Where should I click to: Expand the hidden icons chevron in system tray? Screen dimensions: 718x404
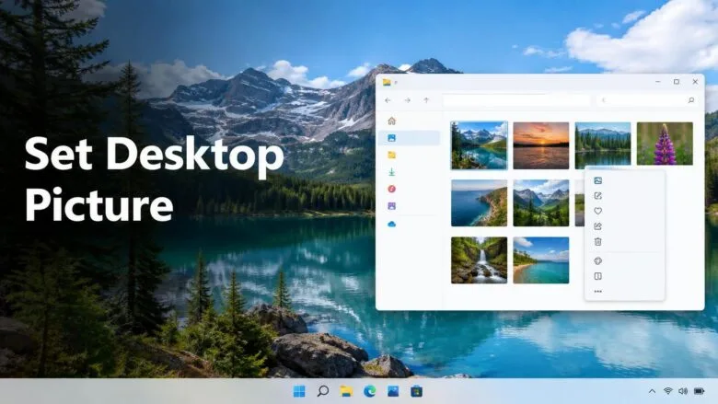pyautogui.click(x=652, y=391)
